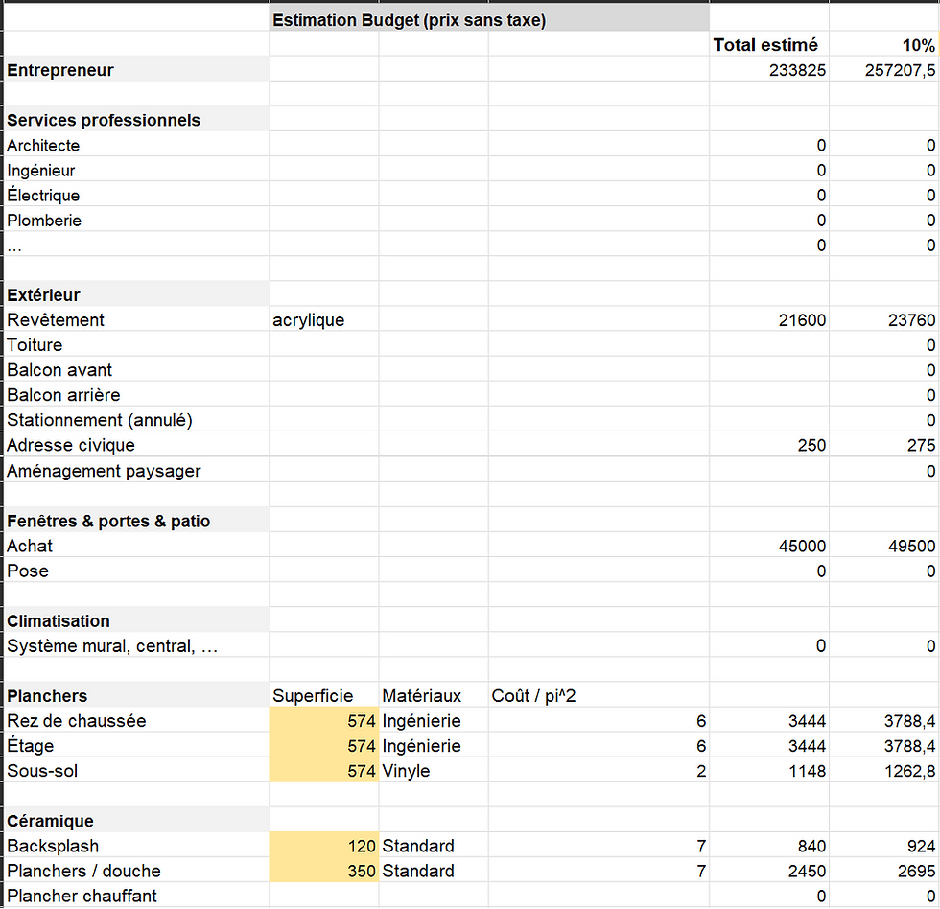940x909 pixels.
Task: Click the 'Planchers' section heading
Action: point(136,696)
